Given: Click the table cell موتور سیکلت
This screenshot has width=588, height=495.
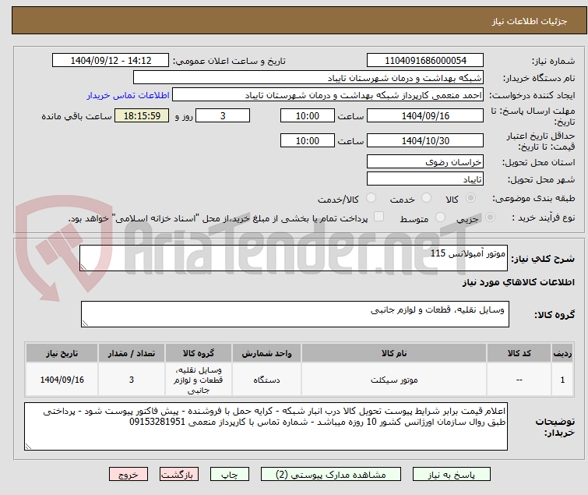Looking at the screenshot, I should point(394,380).
